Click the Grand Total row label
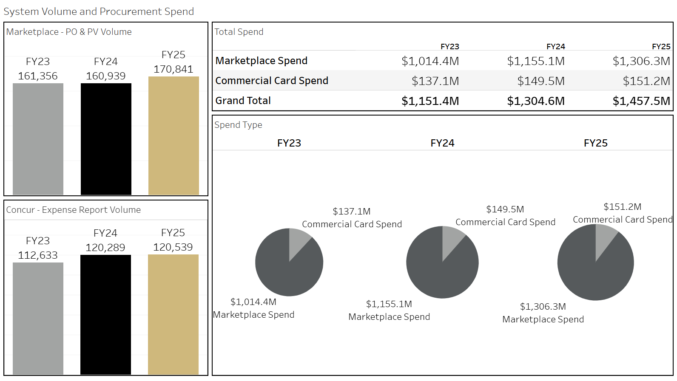This screenshot has height=381, width=677. [243, 101]
